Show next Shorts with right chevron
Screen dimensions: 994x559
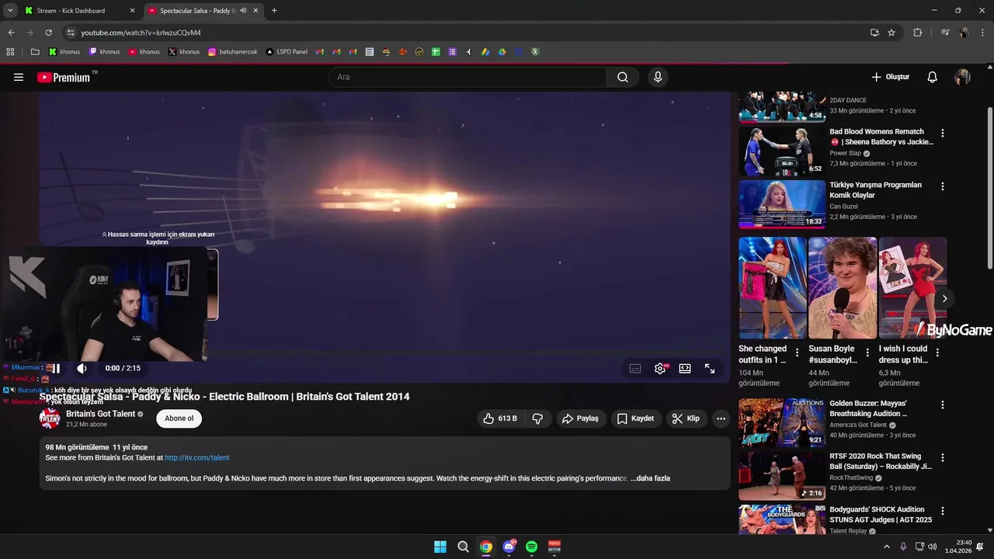click(944, 298)
